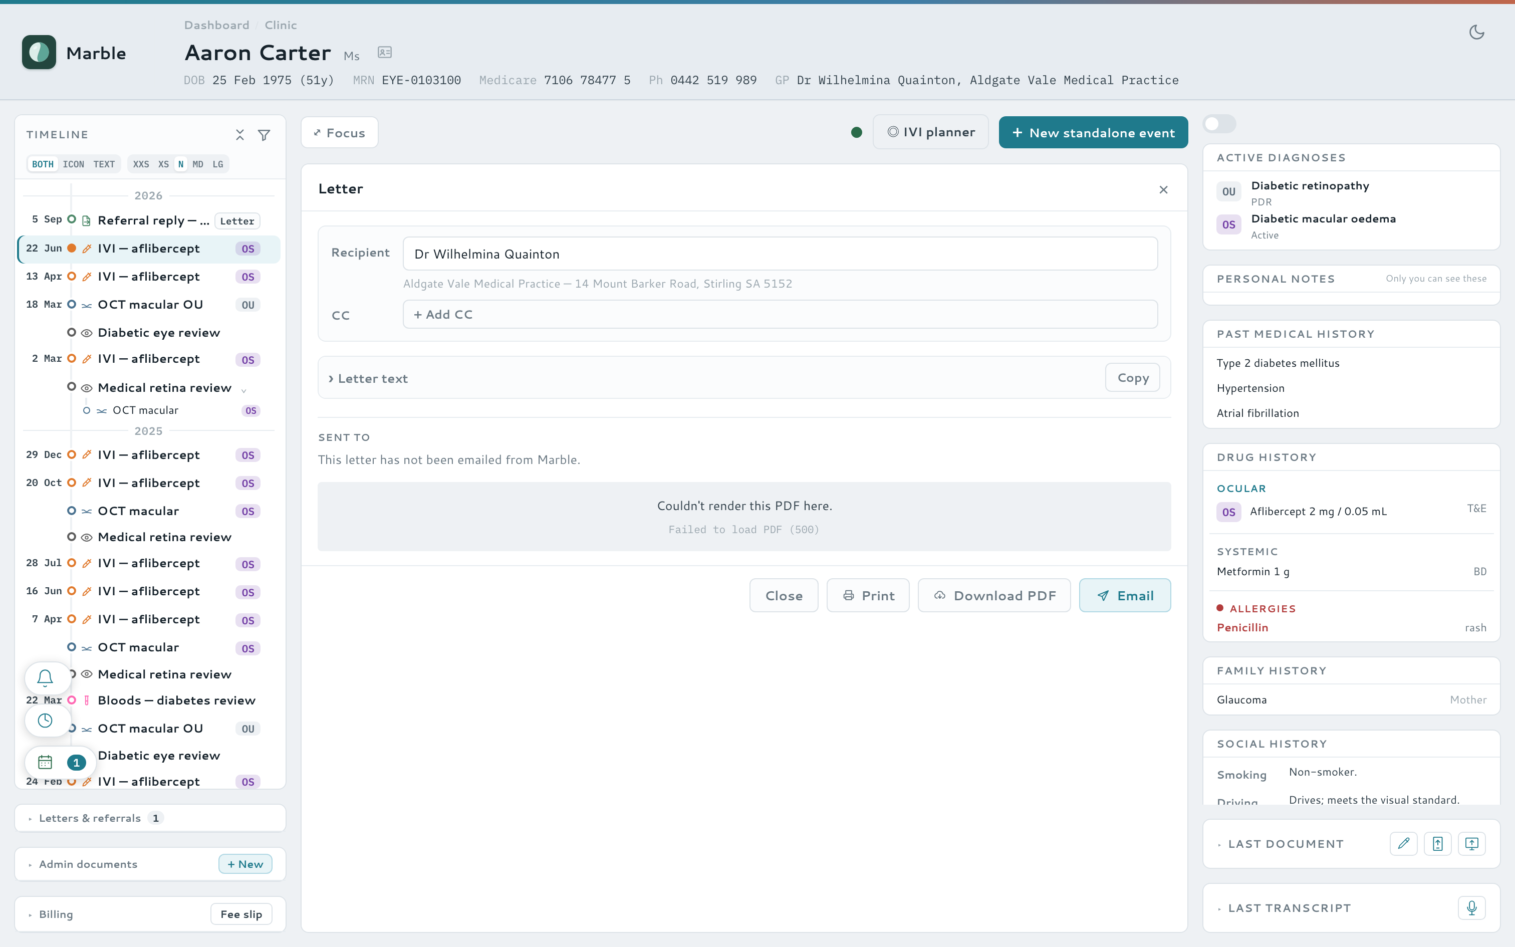
Task: Click the green status dot by IVI planner
Action: point(856,132)
